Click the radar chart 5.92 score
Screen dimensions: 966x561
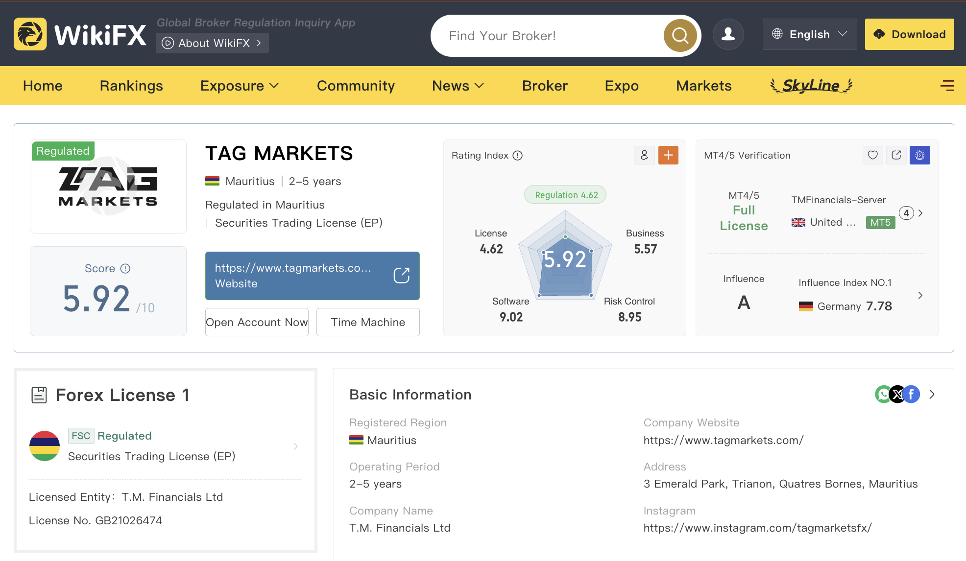pyautogui.click(x=565, y=259)
